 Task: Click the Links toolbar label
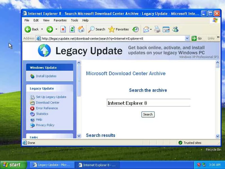tap(211, 38)
